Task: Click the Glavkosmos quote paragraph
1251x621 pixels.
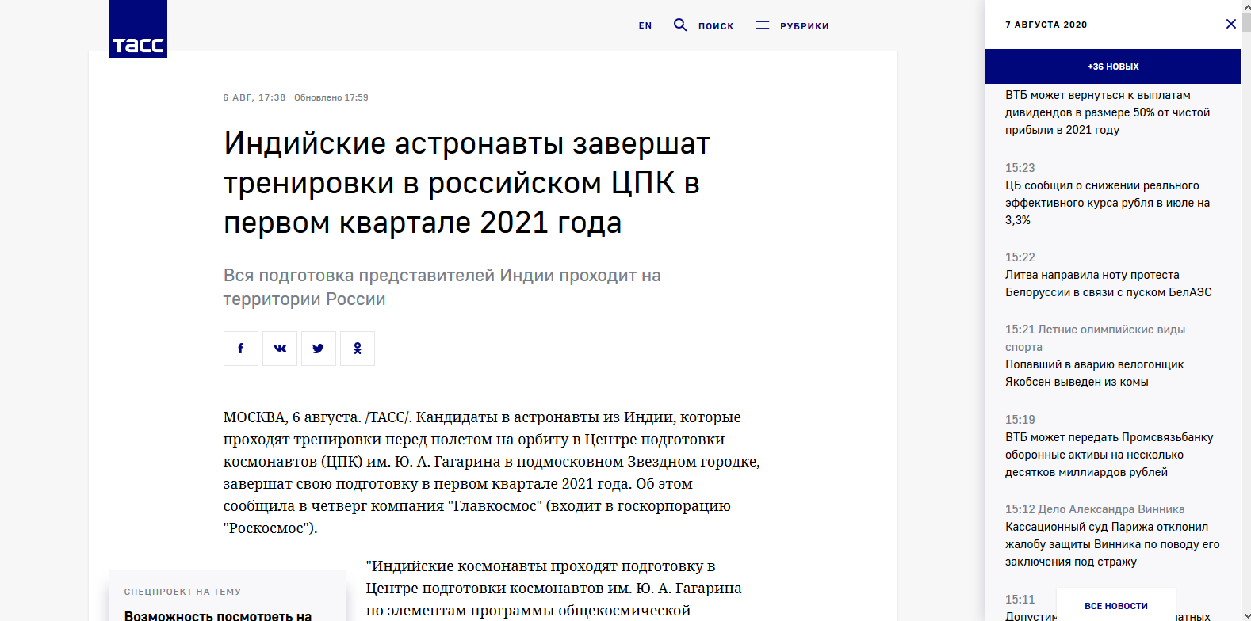Action: coord(553,589)
